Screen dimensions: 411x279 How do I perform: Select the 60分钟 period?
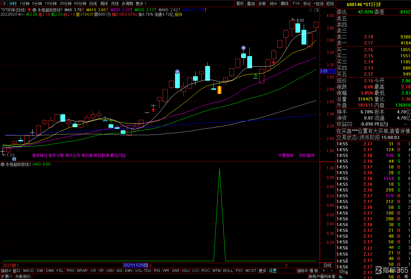pyautogui.click(x=80, y=4)
